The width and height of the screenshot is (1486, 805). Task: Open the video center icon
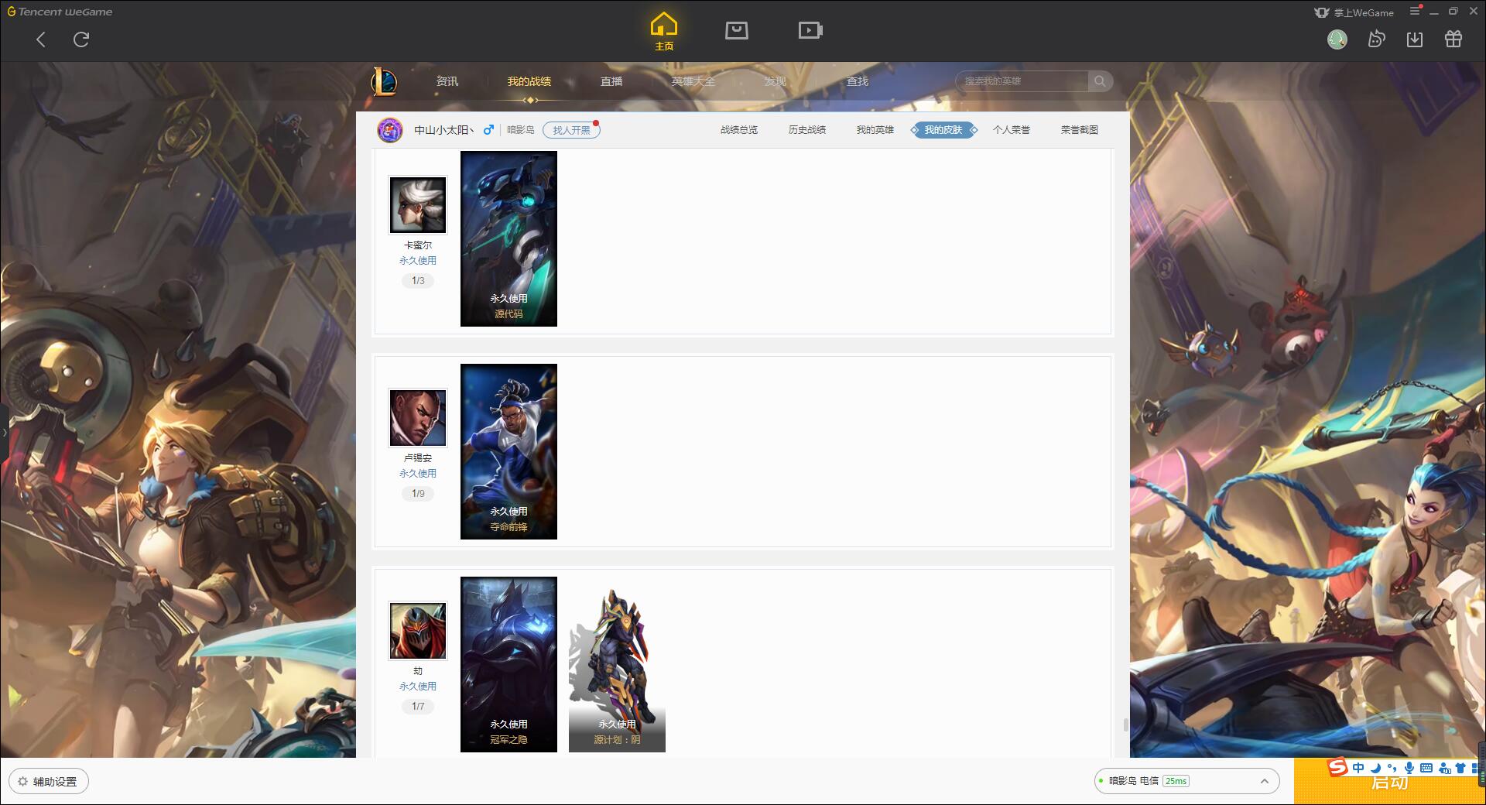pos(810,30)
